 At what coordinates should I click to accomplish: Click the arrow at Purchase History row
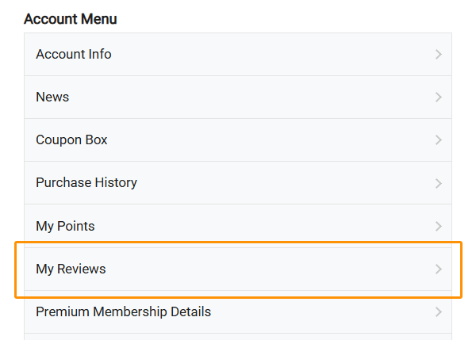tap(439, 183)
